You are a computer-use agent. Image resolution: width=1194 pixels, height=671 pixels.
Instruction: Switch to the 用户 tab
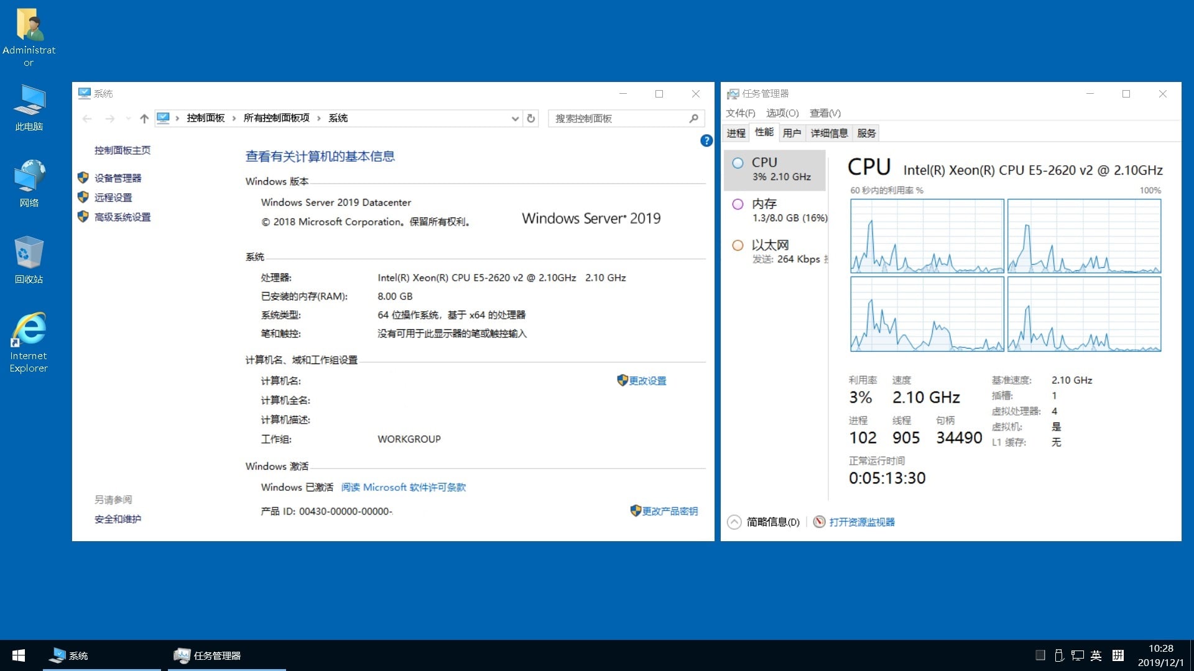(x=792, y=133)
